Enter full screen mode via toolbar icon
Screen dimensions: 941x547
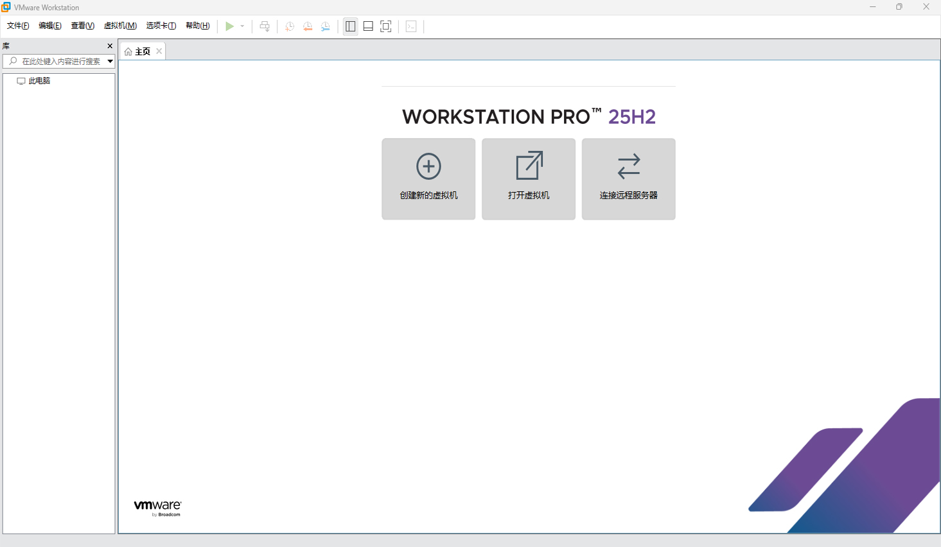tap(386, 26)
